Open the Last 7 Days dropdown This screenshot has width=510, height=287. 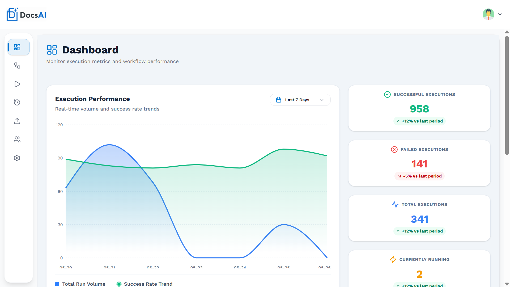(300, 100)
